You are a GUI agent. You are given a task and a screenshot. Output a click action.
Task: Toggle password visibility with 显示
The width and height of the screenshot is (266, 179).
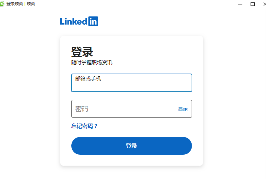[x=183, y=109]
